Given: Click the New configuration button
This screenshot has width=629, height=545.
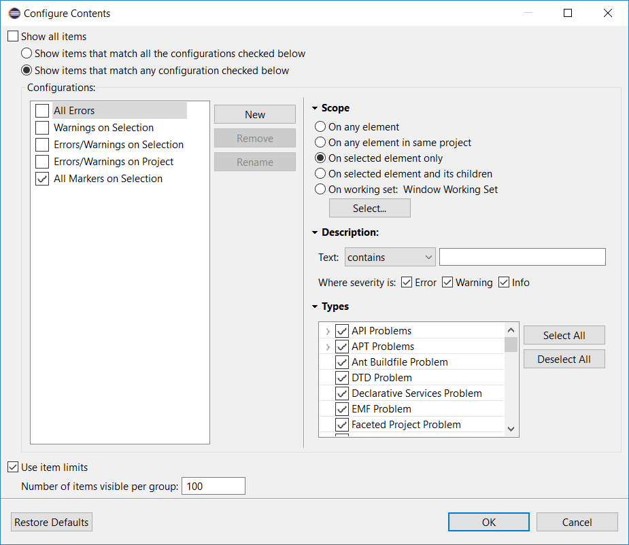Looking at the screenshot, I should click(255, 115).
